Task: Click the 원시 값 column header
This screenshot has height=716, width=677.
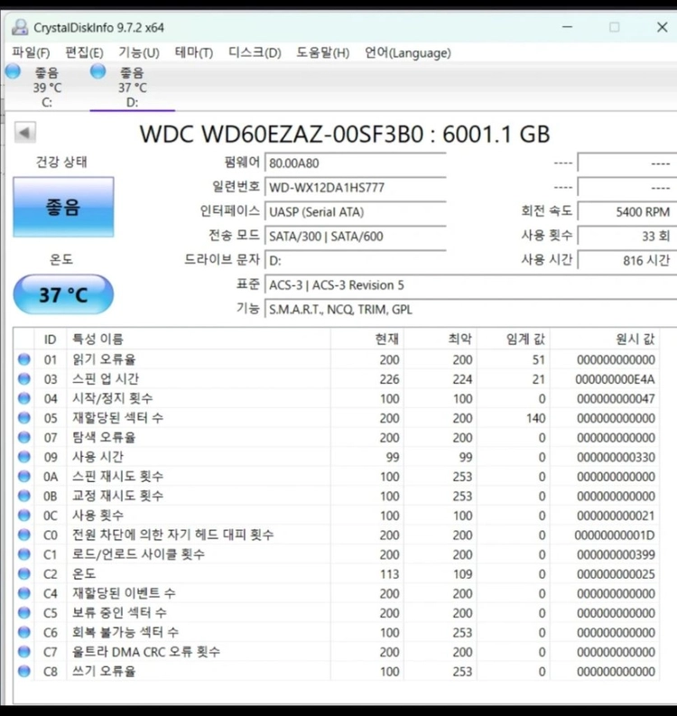Action: point(605,339)
